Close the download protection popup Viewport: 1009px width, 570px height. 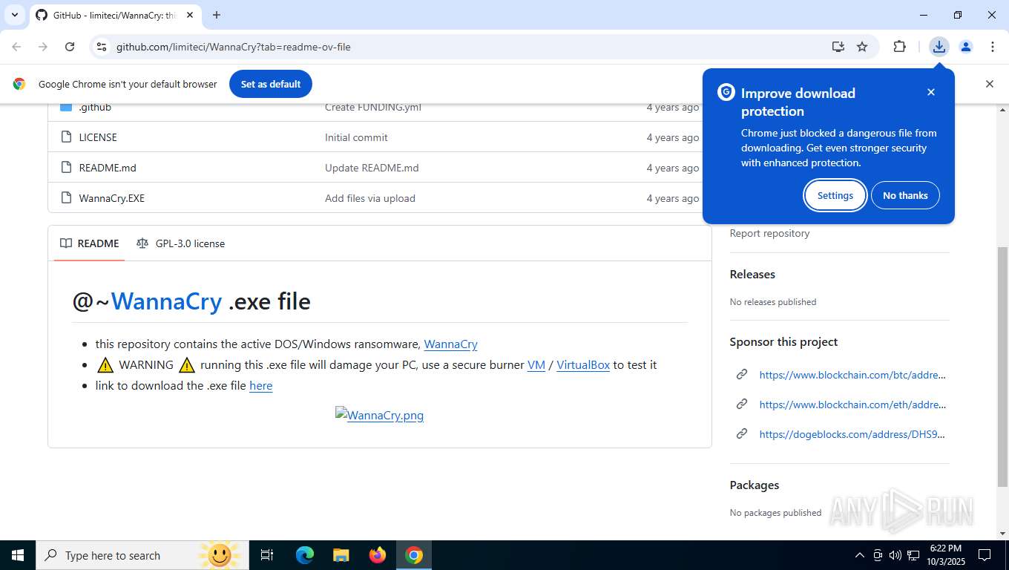[931, 92]
